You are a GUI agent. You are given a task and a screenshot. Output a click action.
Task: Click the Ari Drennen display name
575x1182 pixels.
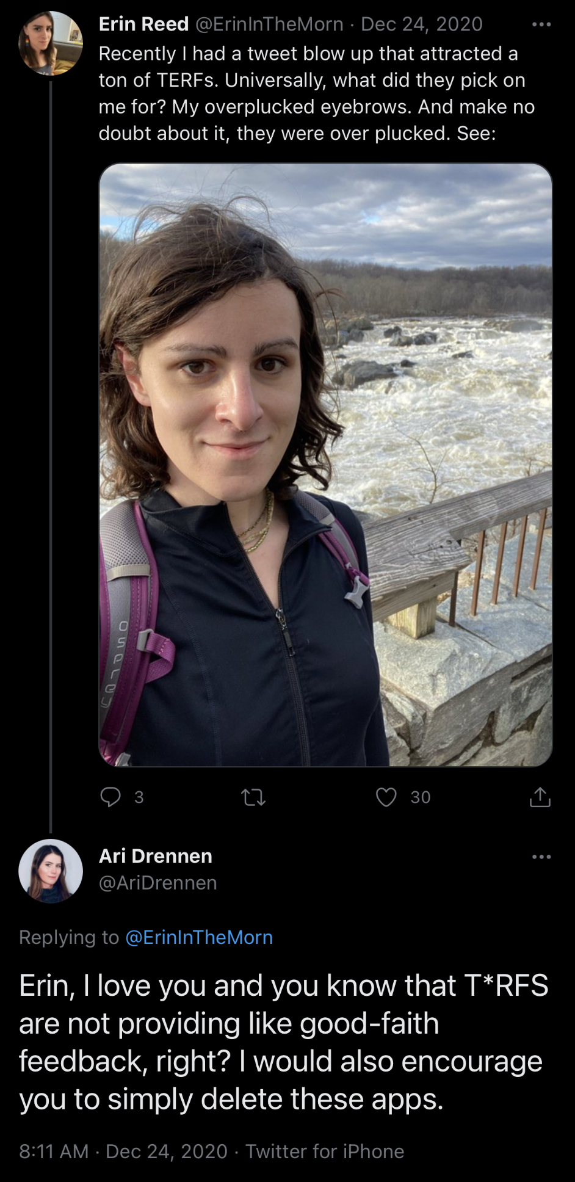tap(156, 856)
